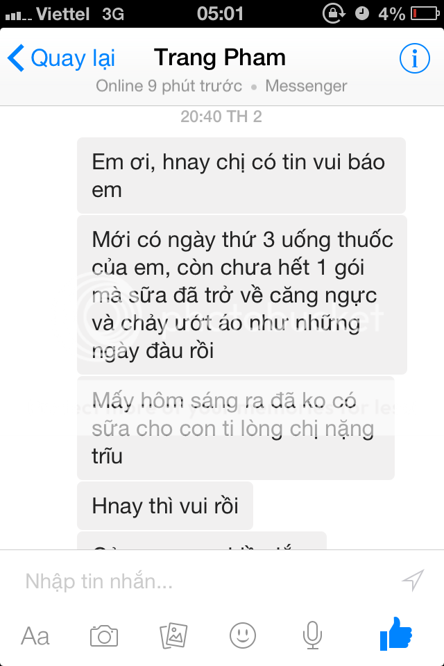Tap the Online 9 phút trước status
Viewport: 444px width, 666px height.
point(169,86)
